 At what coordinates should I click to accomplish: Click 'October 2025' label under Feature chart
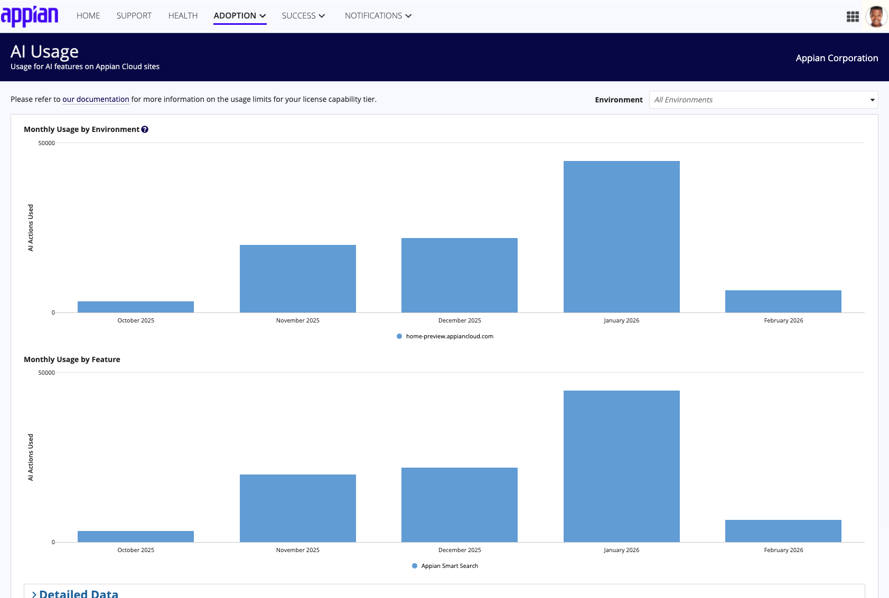[x=136, y=550]
